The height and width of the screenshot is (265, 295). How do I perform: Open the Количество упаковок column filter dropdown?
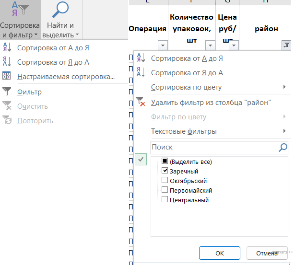210,46
